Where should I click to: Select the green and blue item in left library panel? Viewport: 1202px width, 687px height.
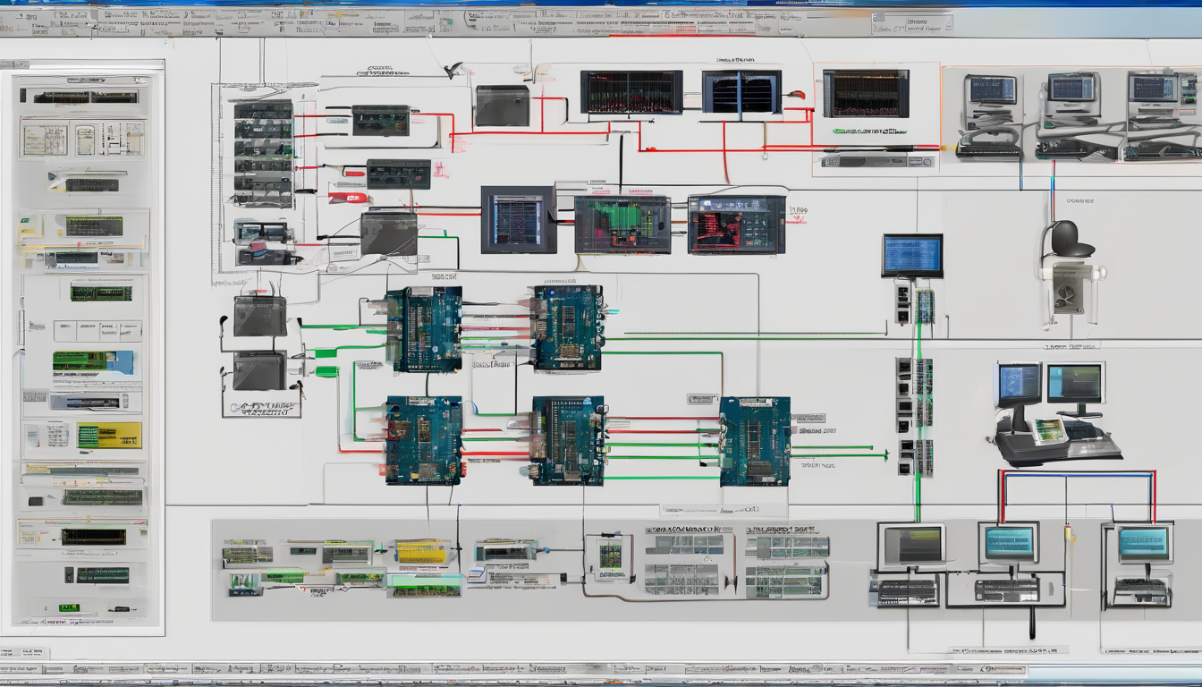93,362
